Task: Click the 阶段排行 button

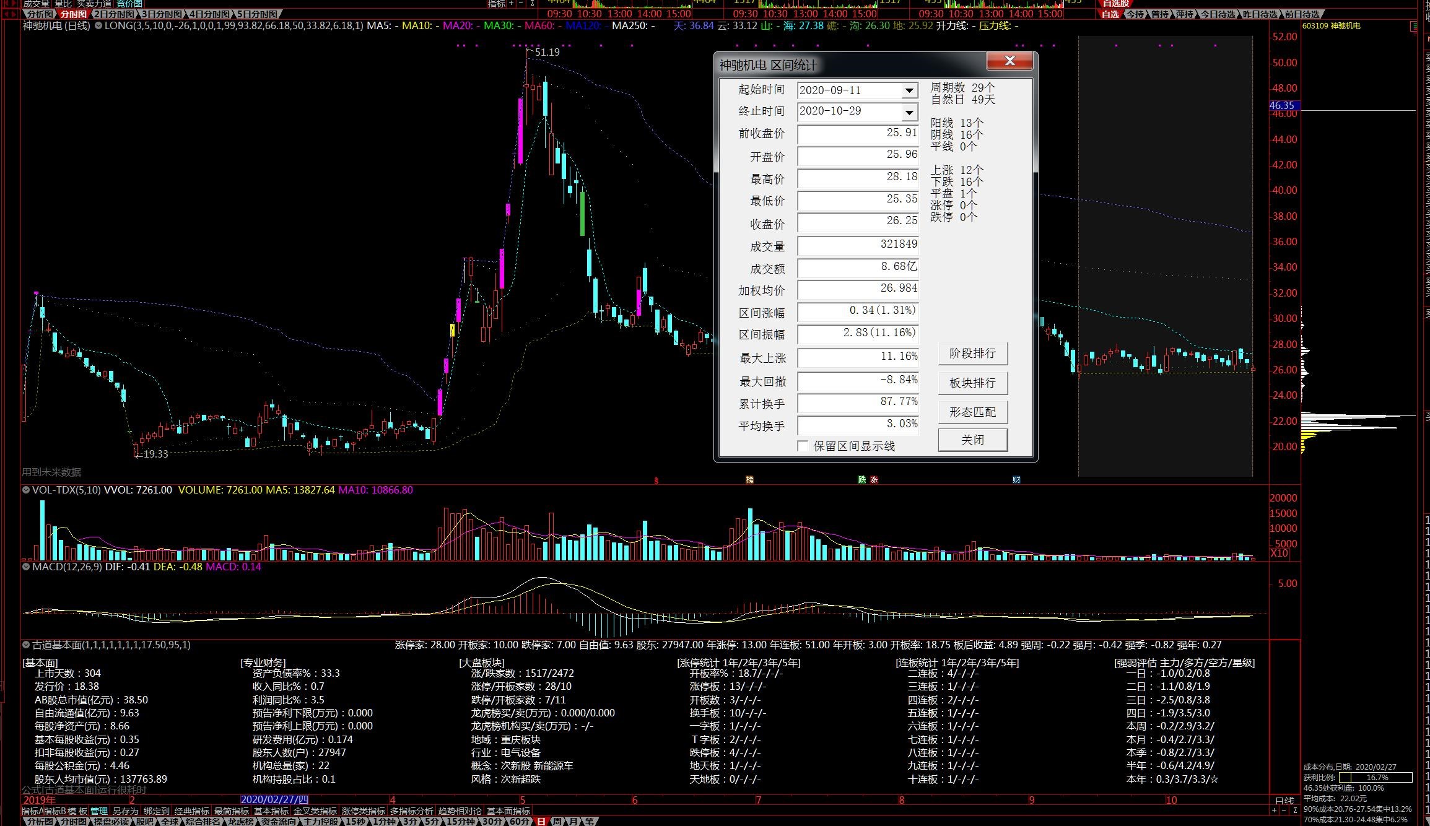Action: coord(973,353)
